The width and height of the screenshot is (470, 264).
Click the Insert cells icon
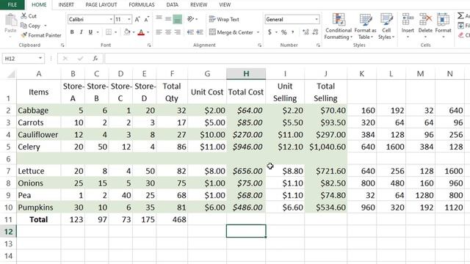pos(408,19)
